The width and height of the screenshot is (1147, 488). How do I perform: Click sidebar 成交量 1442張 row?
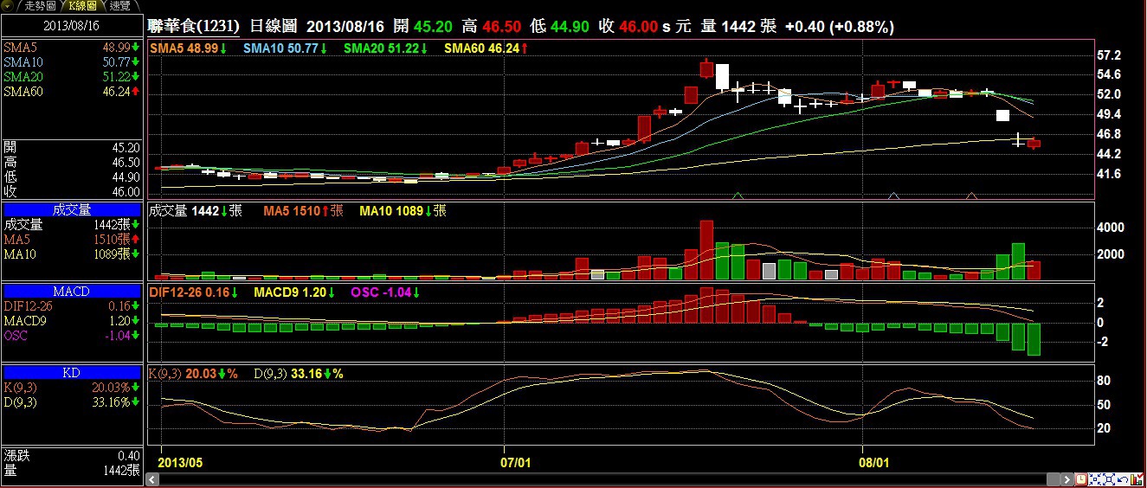pyautogui.click(x=72, y=224)
